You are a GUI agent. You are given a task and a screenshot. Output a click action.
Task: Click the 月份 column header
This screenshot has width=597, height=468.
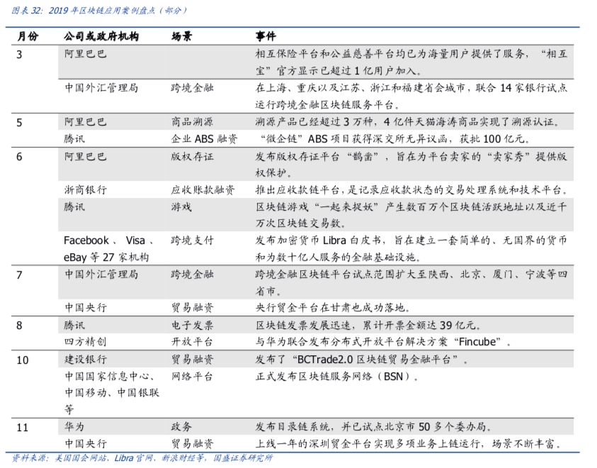point(28,36)
